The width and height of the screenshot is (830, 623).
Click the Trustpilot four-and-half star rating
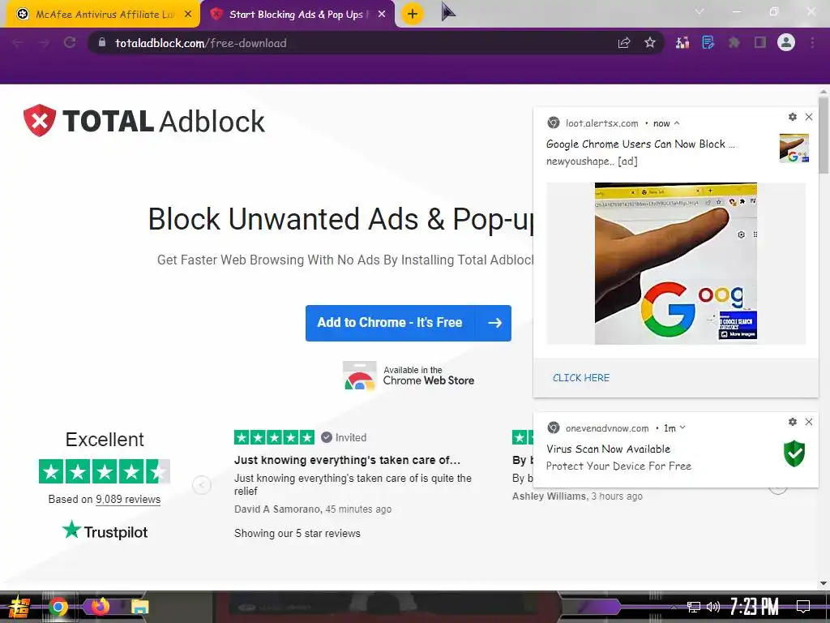click(x=105, y=471)
